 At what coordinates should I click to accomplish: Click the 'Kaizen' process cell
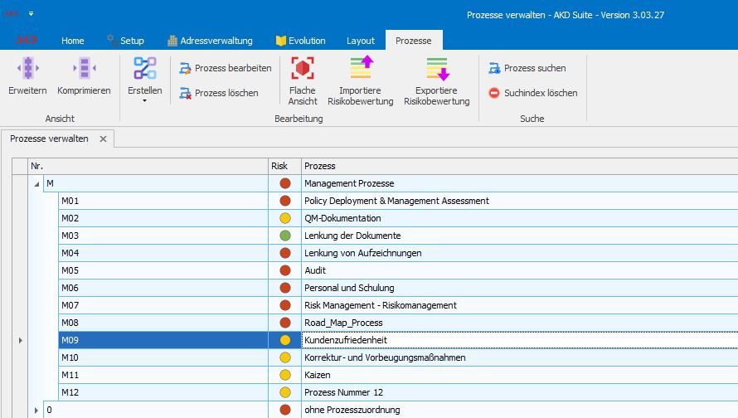(x=520, y=375)
